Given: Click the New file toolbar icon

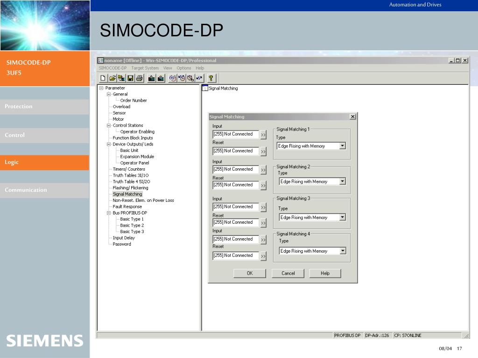Looking at the screenshot, I should [x=103, y=78].
